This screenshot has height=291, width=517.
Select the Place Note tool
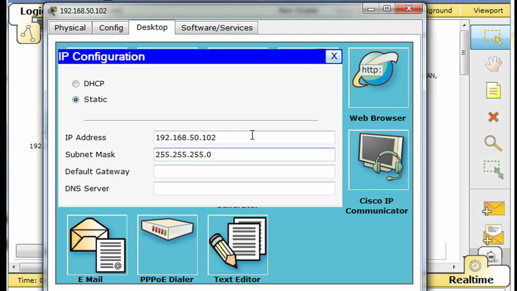[493, 91]
